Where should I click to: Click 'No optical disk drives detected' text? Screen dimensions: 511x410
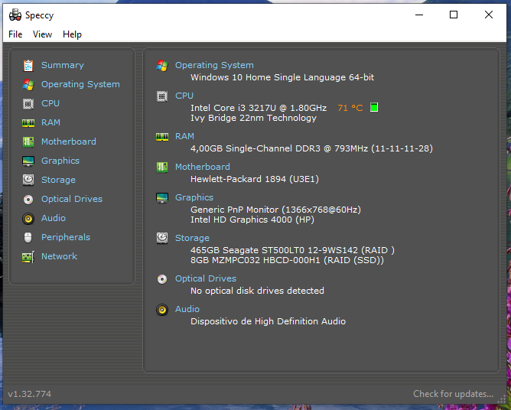[x=257, y=291]
